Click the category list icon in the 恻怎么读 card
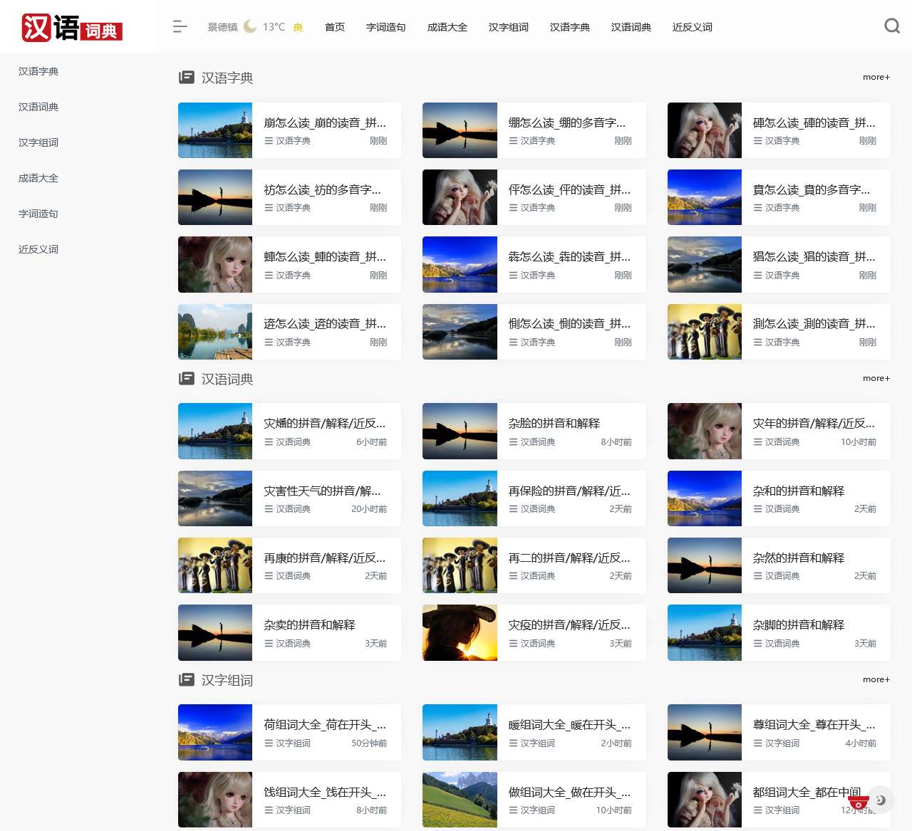Screen dimensions: 912x831 pos(513,343)
